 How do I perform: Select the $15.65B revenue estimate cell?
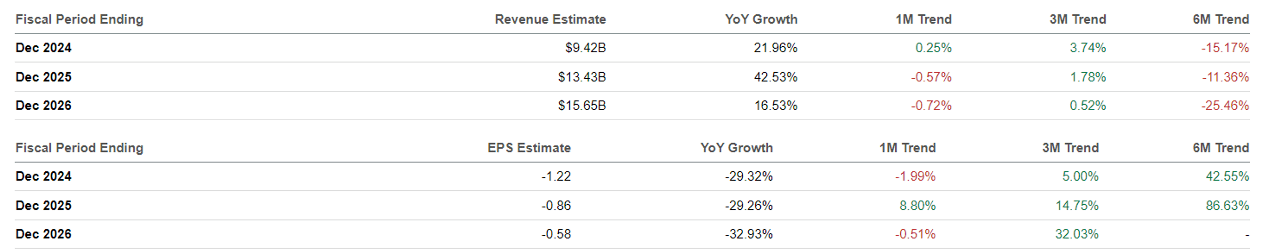click(x=582, y=106)
